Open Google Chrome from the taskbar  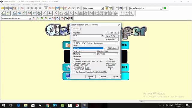point(48,105)
